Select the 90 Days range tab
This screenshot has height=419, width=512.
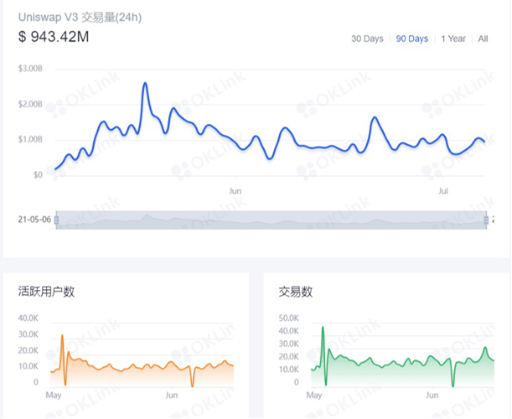(x=411, y=39)
